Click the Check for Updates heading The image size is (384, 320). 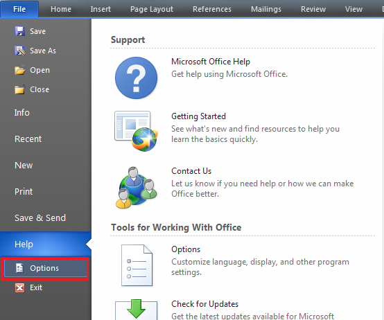click(x=204, y=304)
